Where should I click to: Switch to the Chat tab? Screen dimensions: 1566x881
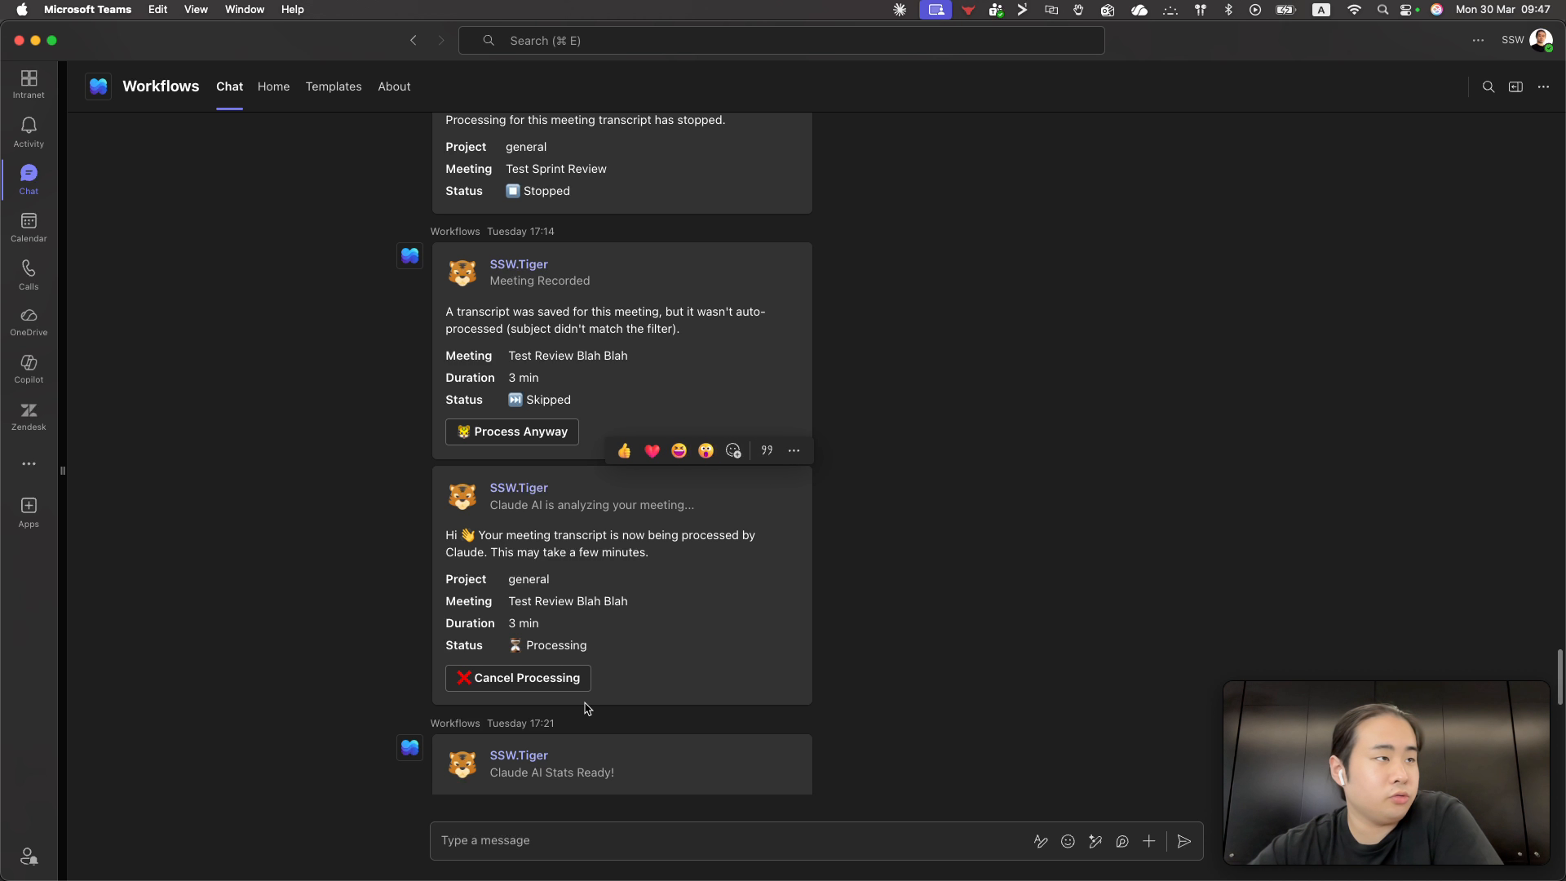click(229, 86)
